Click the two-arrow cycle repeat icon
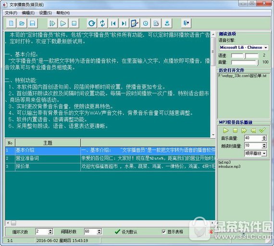 pyautogui.click(x=102, y=23)
